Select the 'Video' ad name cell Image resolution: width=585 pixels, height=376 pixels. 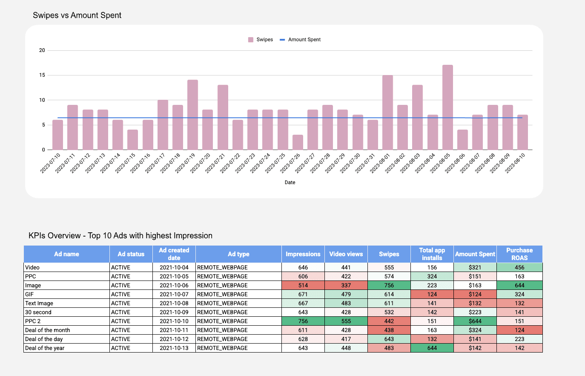pyautogui.click(x=66, y=268)
